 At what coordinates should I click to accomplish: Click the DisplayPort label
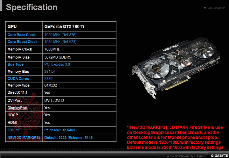click(x=17, y=108)
